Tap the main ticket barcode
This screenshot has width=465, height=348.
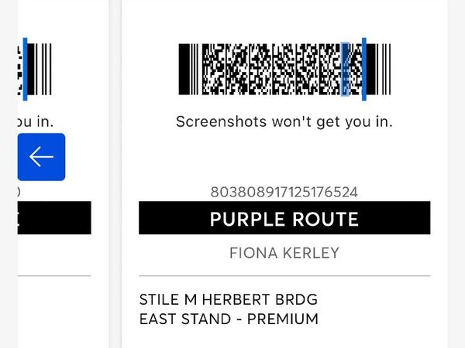284,70
